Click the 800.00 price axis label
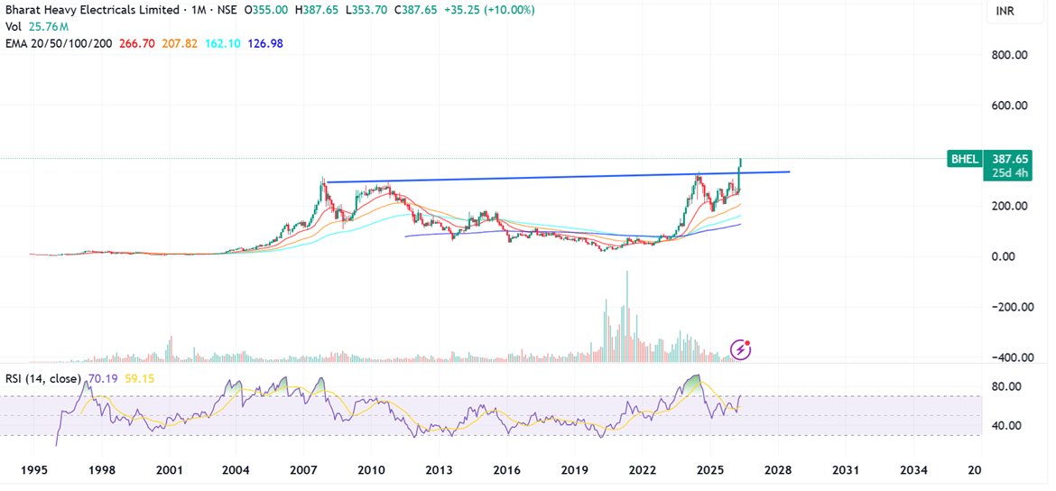This screenshot has height=491, width=1056. (1010, 55)
